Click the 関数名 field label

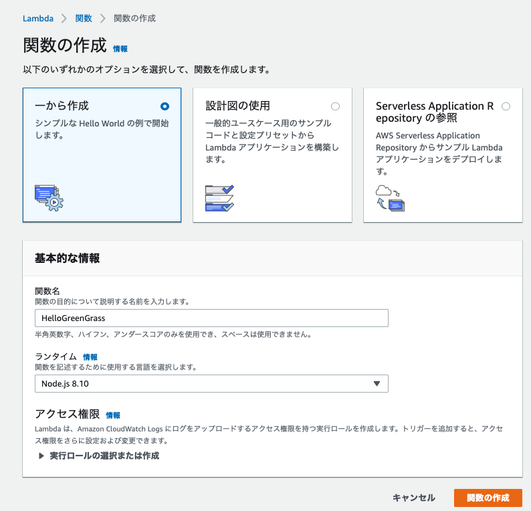click(47, 291)
